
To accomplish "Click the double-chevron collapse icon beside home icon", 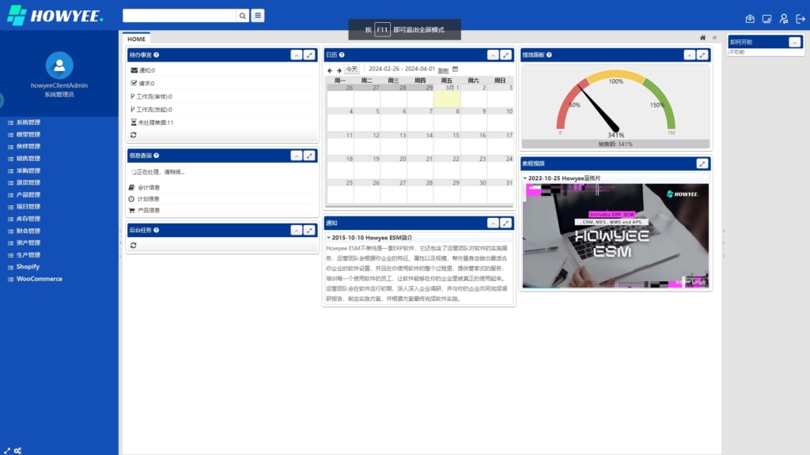I will pyautogui.click(x=714, y=38).
